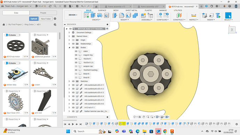The image size is (240, 135).
Task: Click the Fillet tool in Modify group
Action: (x=122, y=15)
